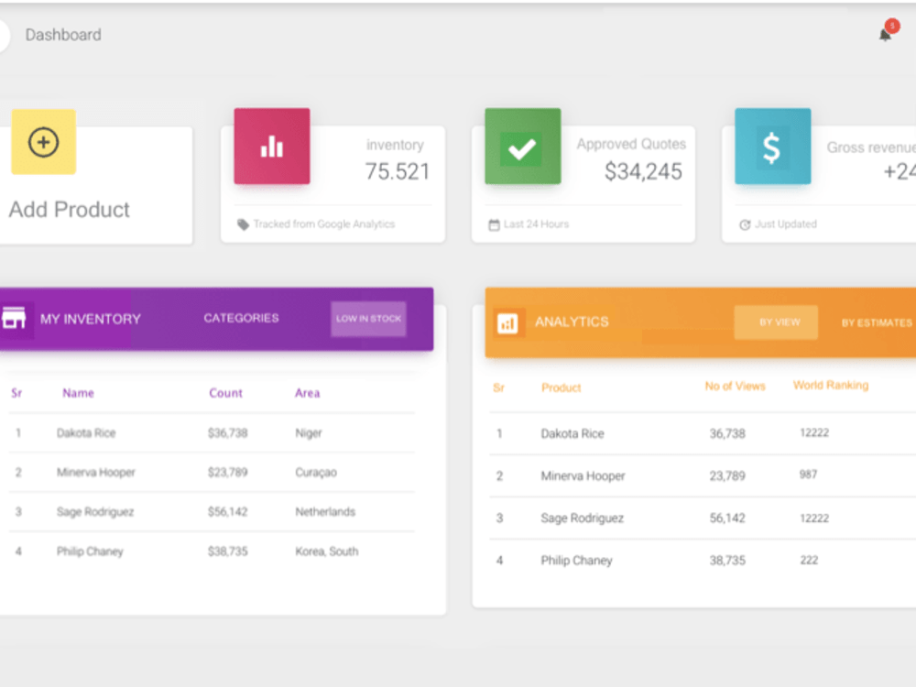Select Sage Rodriguez in the analytics table
Screen dimensions: 916x687
coord(583,518)
